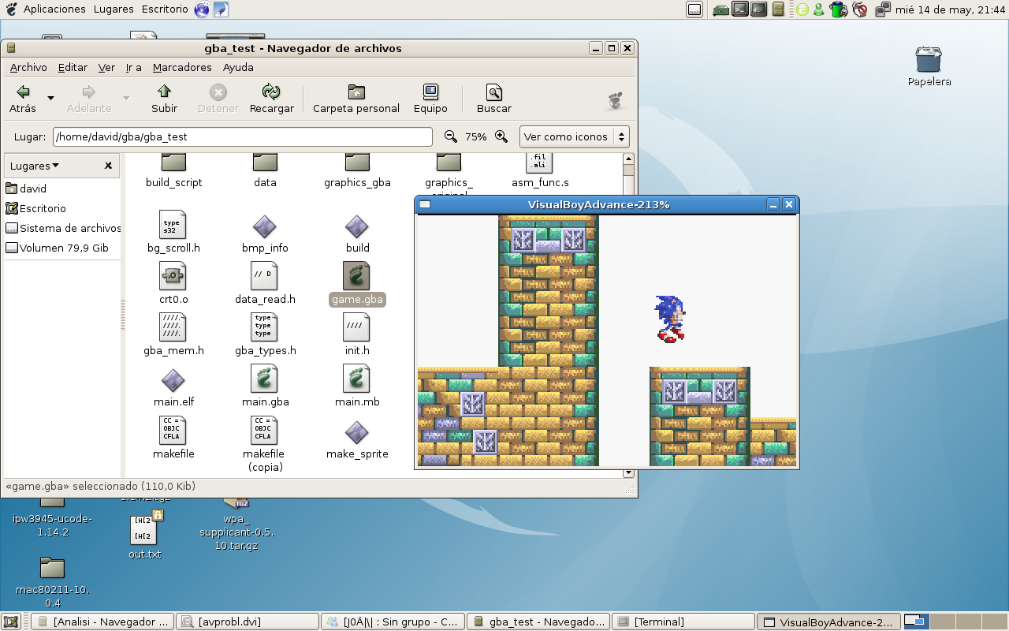Zoom out with the minus magnifier

click(451, 136)
